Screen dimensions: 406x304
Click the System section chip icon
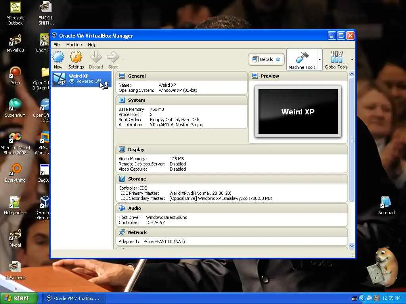[122, 100]
